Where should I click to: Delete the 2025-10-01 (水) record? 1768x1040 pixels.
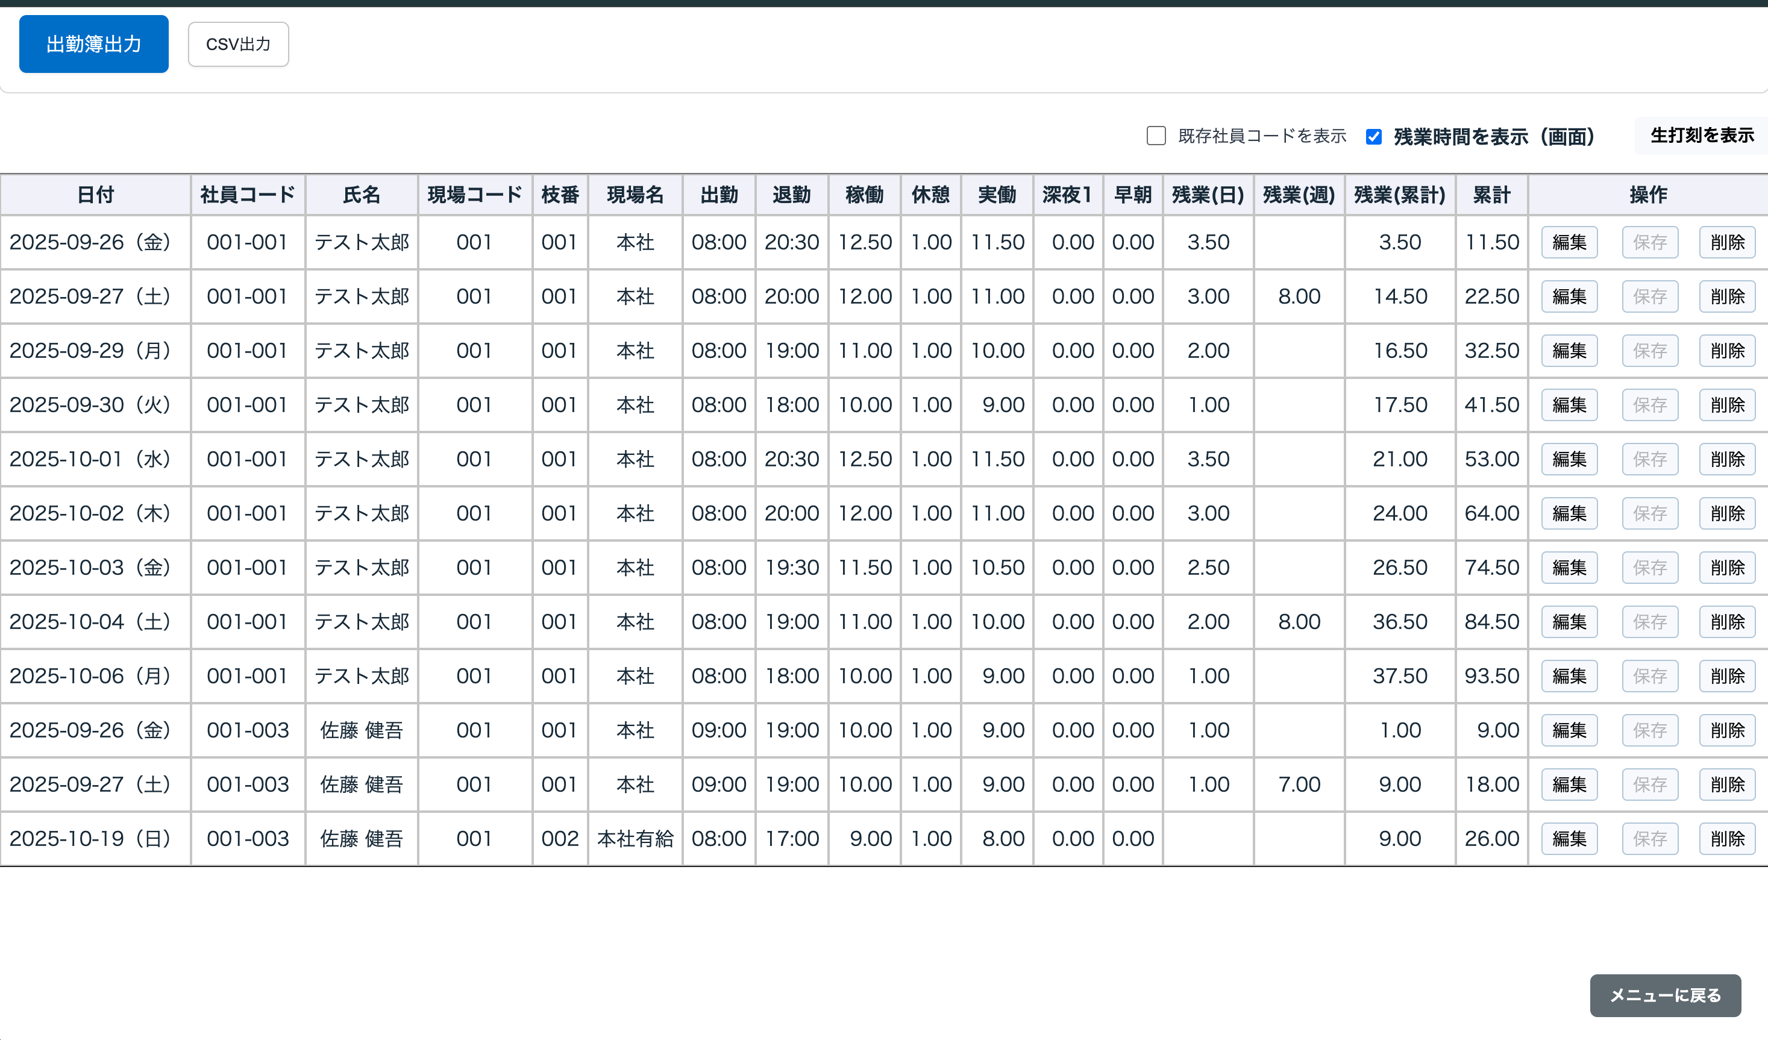[1726, 459]
